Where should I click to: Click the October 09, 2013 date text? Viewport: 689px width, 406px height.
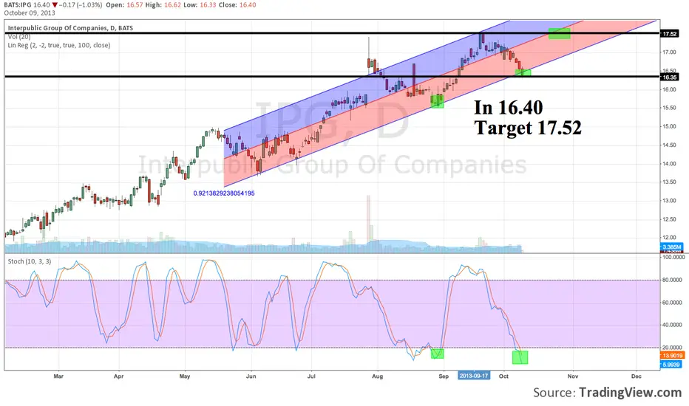[x=30, y=13]
